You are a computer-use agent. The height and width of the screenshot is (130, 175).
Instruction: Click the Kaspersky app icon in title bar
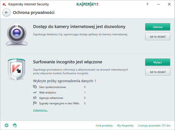pyautogui.click(x=4, y=5)
